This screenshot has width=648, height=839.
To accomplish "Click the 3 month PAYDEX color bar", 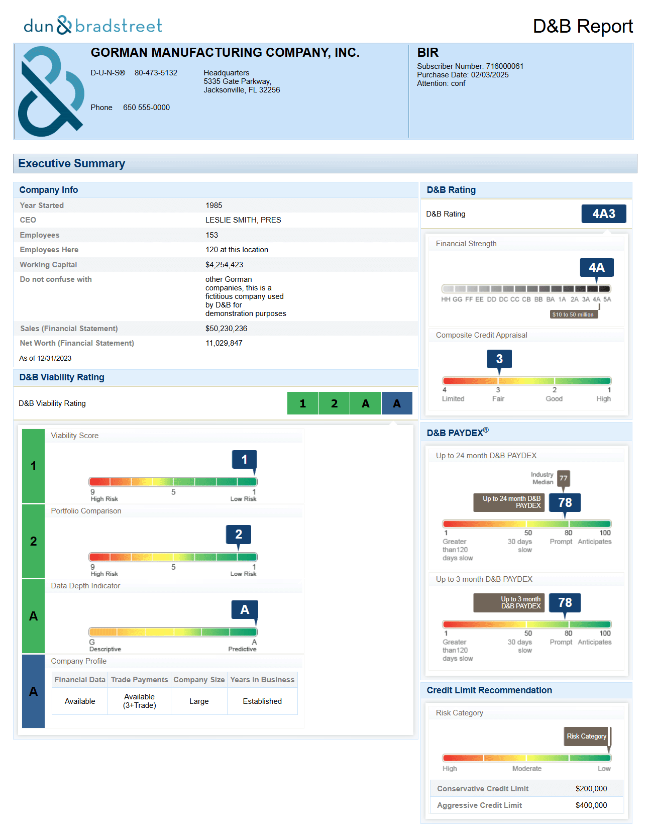I will [x=526, y=624].
